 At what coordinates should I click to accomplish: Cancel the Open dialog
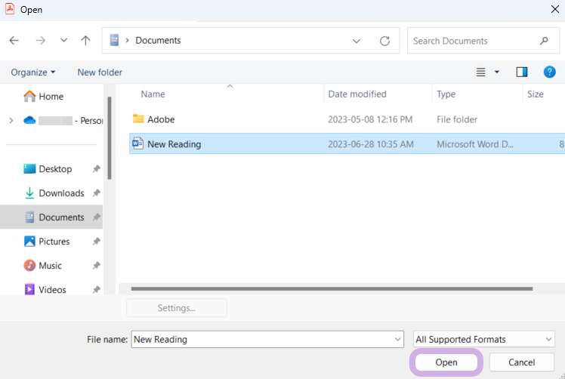521,362
